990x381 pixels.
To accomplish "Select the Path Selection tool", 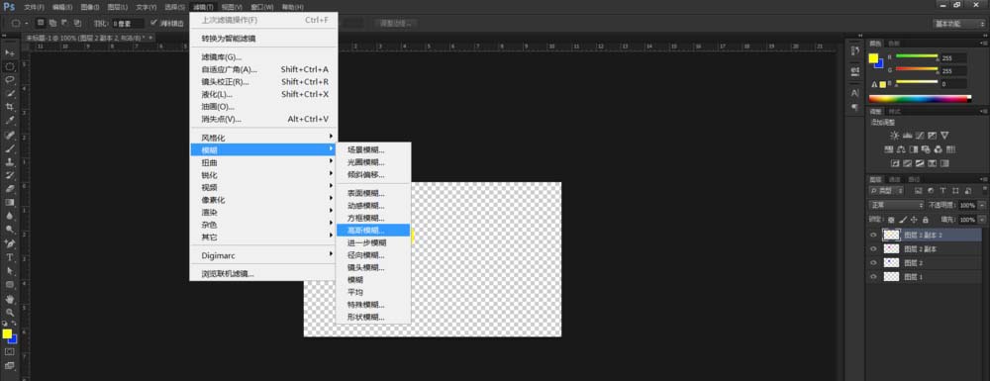I will point(10,270).
